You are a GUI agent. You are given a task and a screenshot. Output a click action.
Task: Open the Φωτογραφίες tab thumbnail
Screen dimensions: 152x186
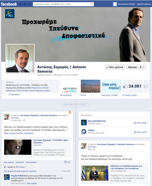point(70,86)
